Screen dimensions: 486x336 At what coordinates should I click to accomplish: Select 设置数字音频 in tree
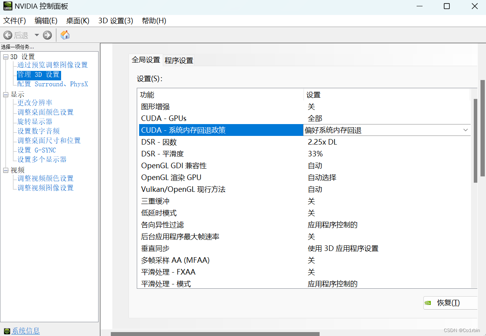38,131
